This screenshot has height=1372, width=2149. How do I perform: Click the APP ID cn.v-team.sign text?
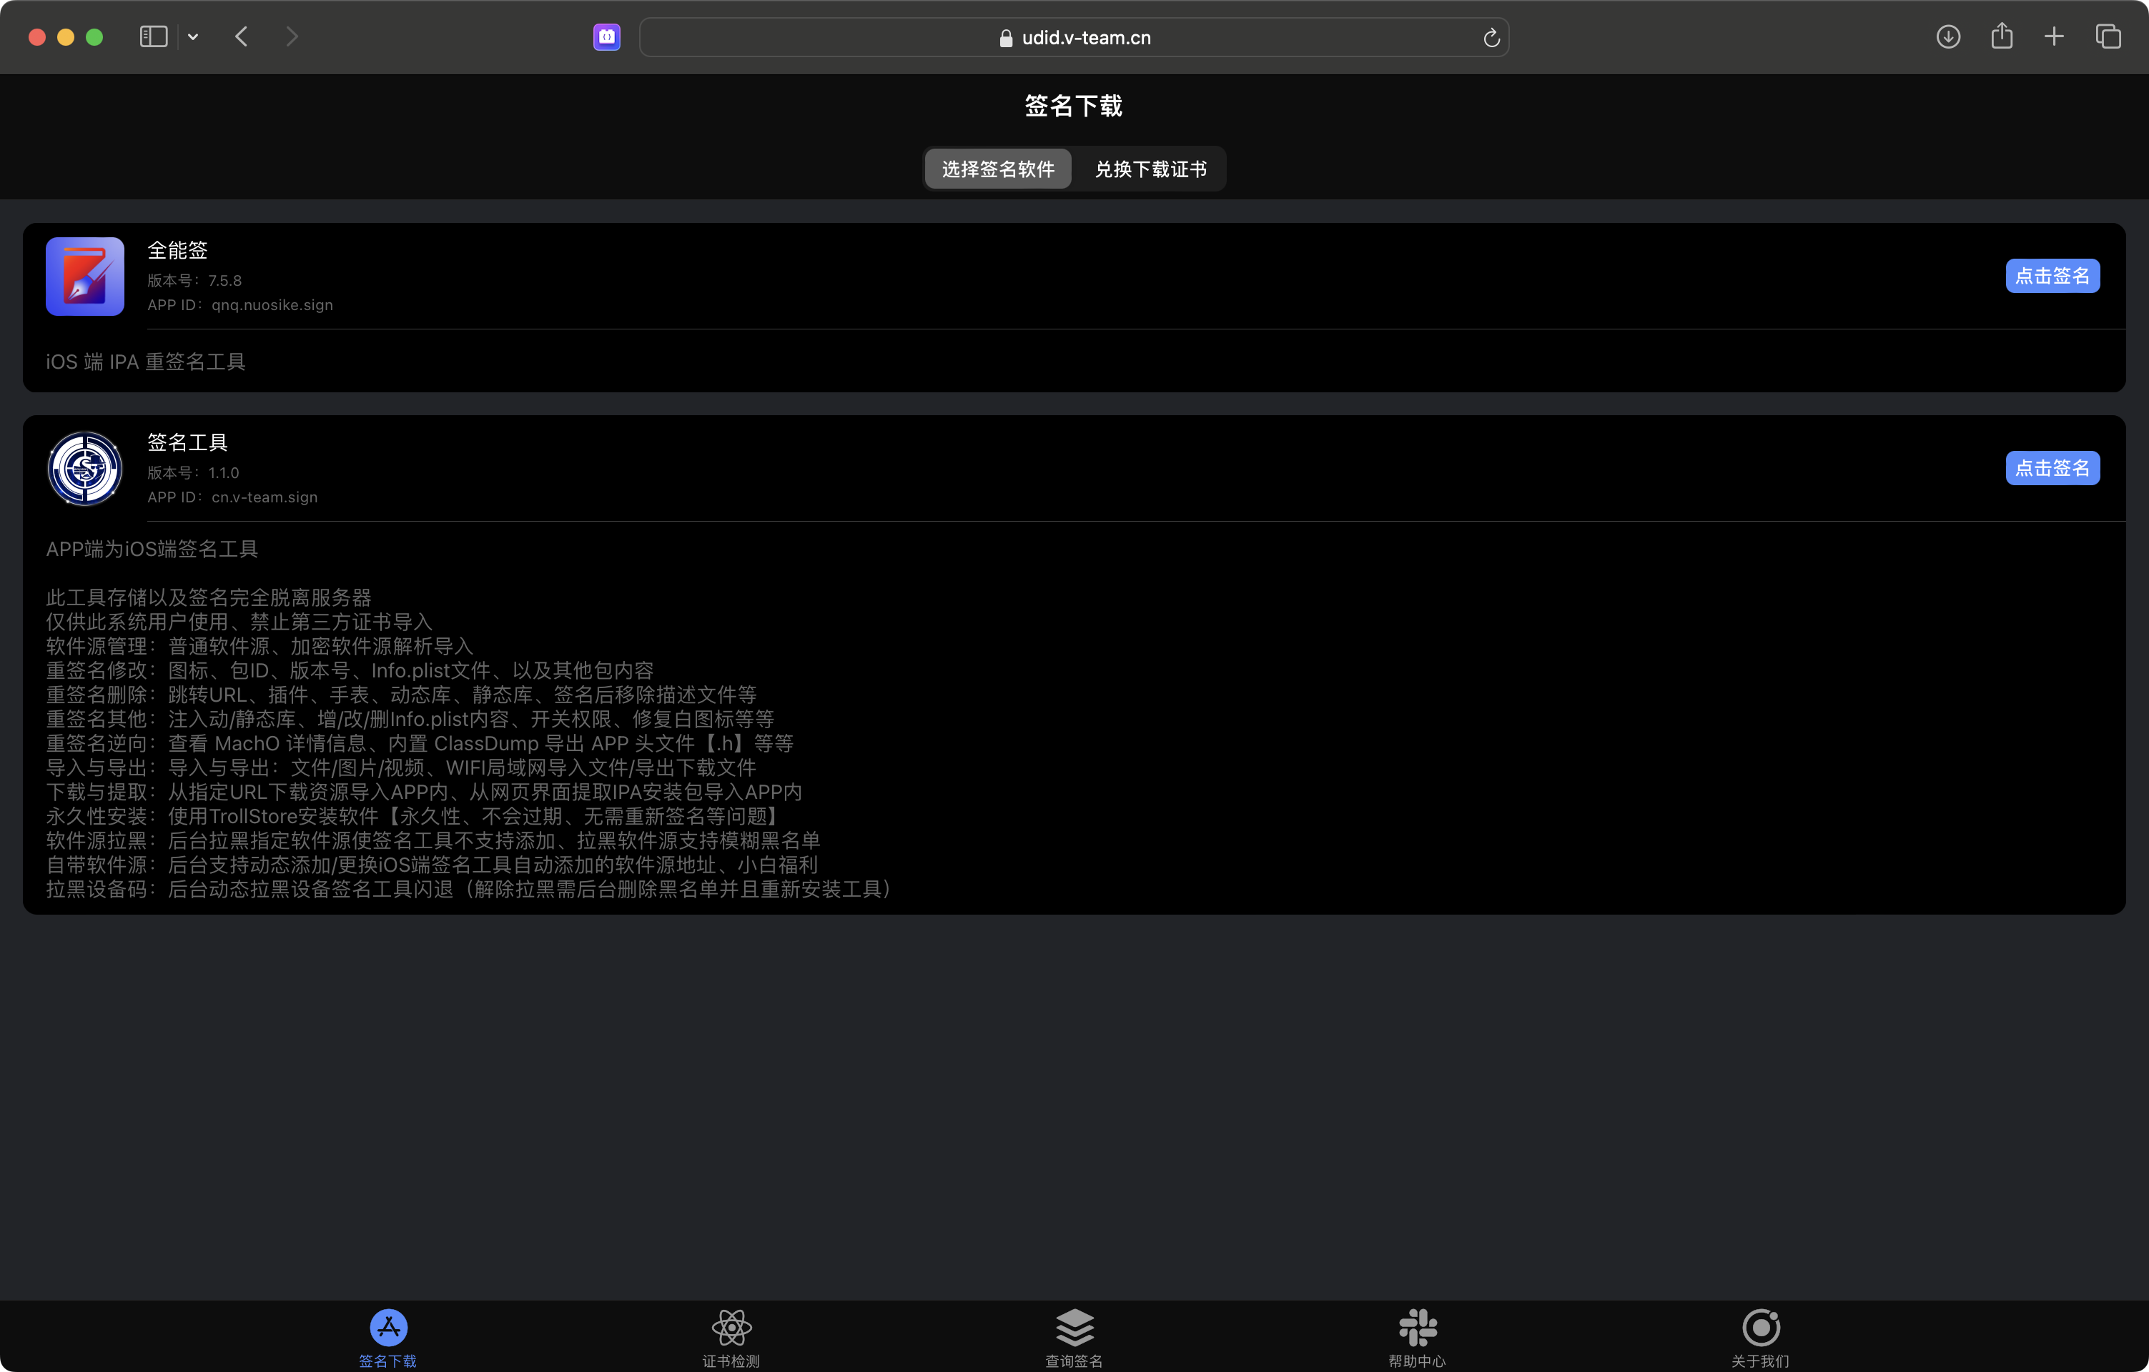[x=265, y=497]
